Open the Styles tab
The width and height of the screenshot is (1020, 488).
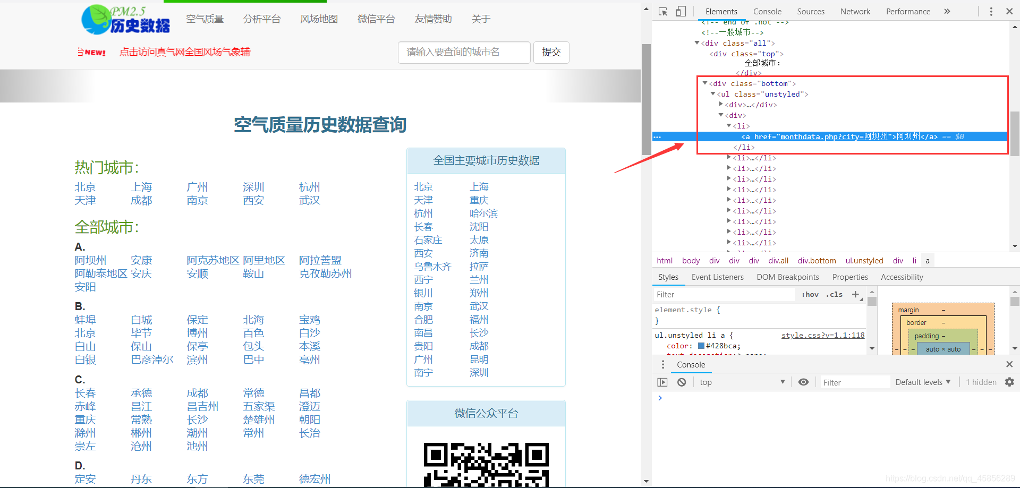(x=668, y=277)
